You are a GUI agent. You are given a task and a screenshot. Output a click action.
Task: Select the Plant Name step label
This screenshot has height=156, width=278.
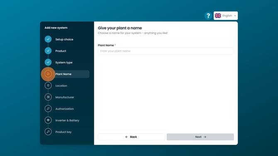click(63, 74)
